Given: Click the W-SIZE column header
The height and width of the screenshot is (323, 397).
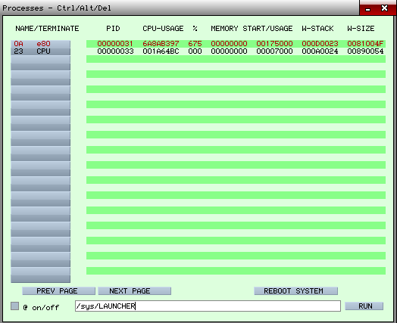Looking at the screenshot, I should click(361, 29).
